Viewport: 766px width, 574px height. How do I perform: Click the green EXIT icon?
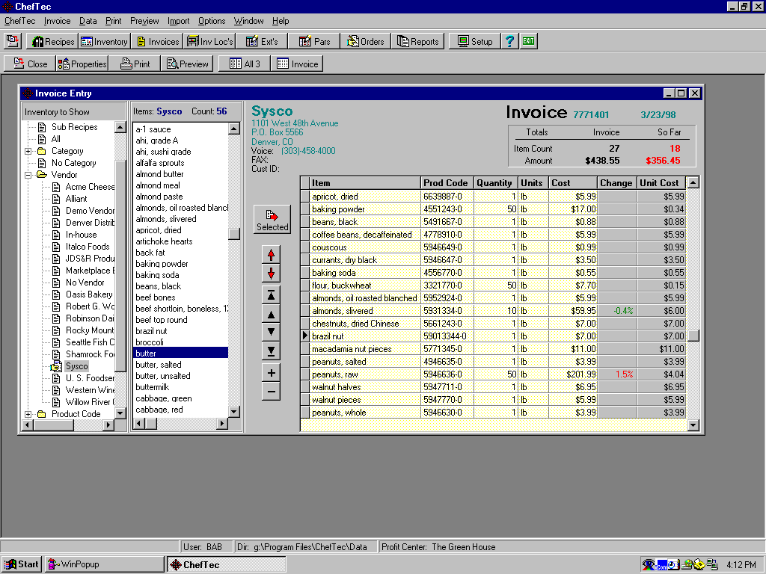(x=528, y=42)
